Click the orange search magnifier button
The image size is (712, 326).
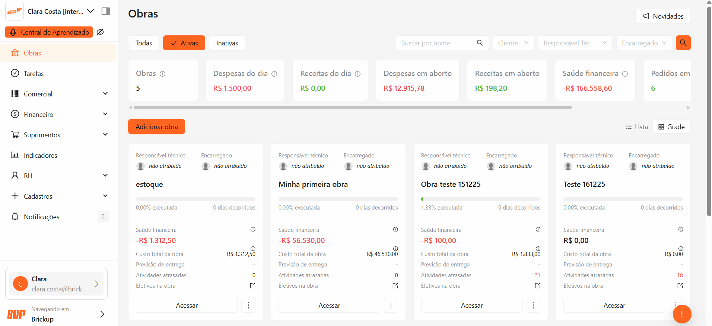[683, 43]
